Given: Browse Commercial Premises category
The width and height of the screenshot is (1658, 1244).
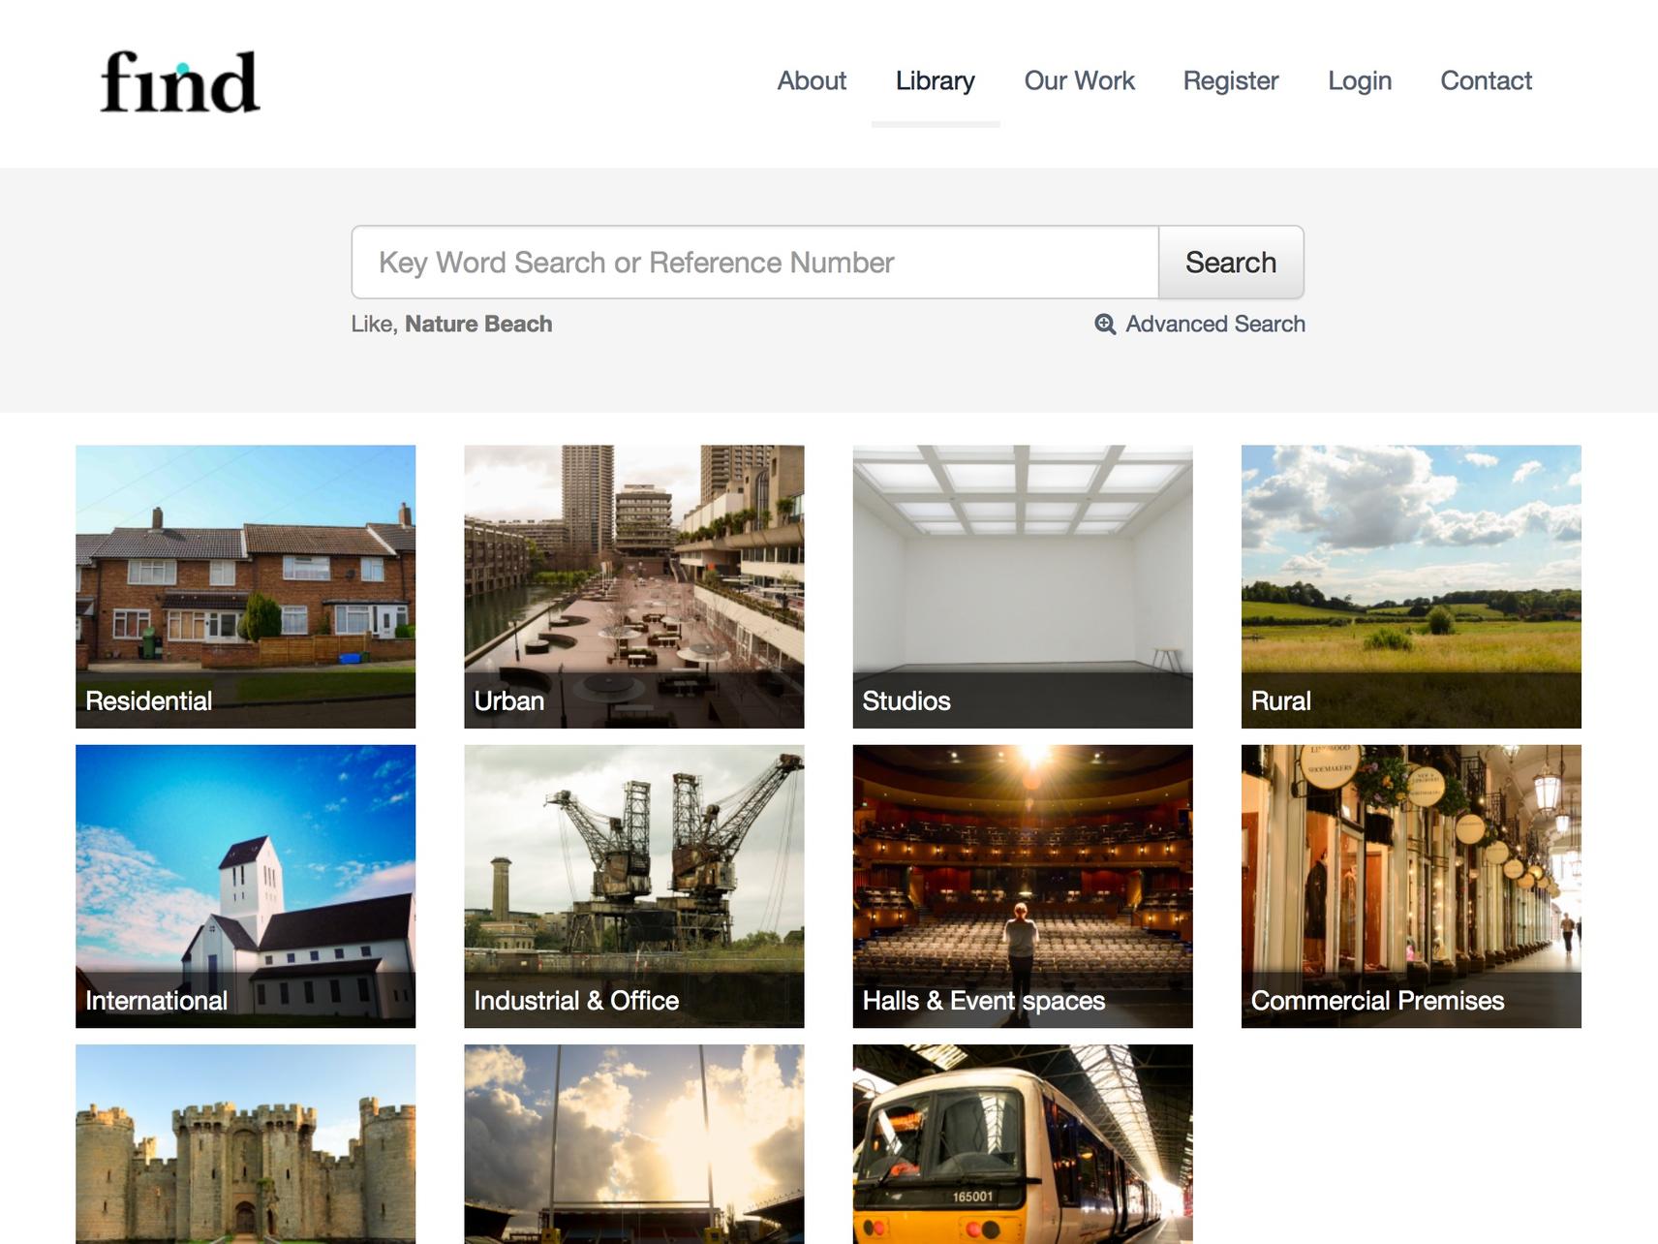Looking at the screenshot, I should pyautogui.click(x=1411, y=886).
